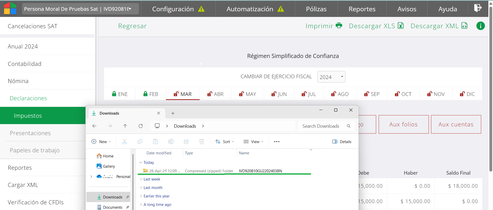The height and width of the screenshot is (210, 493).
Task: Click the Imprimir printer icon
Action: [x=339, y=26]
